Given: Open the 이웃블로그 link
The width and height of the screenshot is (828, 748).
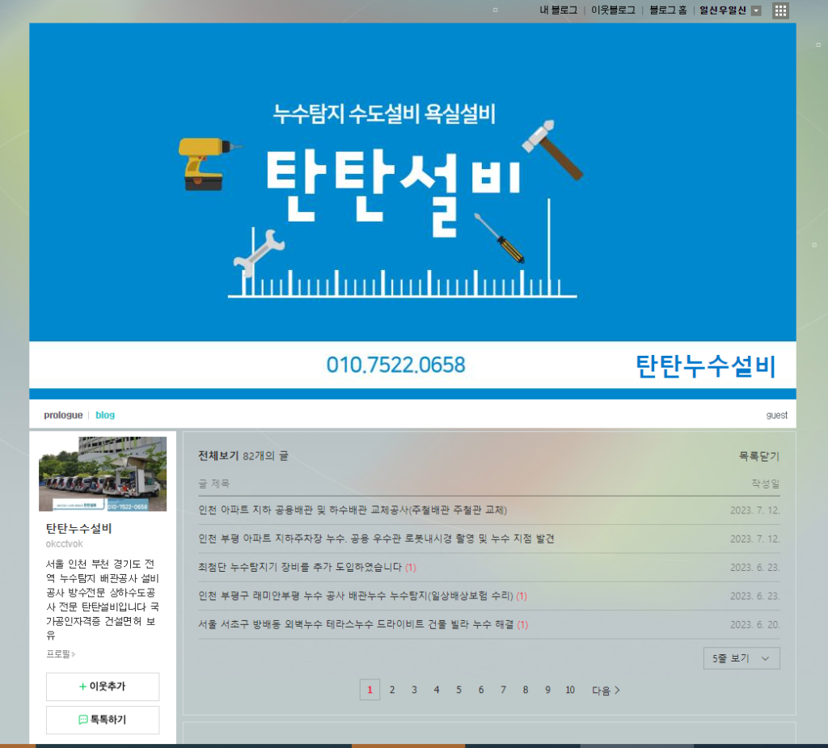Looking at the screenshot, I should [613, 11].
